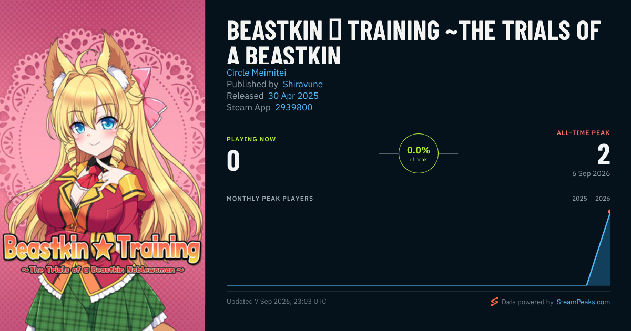Image resolution: width=631 pixels, height=331 pixels.
Task: Click the SteamPeaks logo icon
Action: (494, 302)
